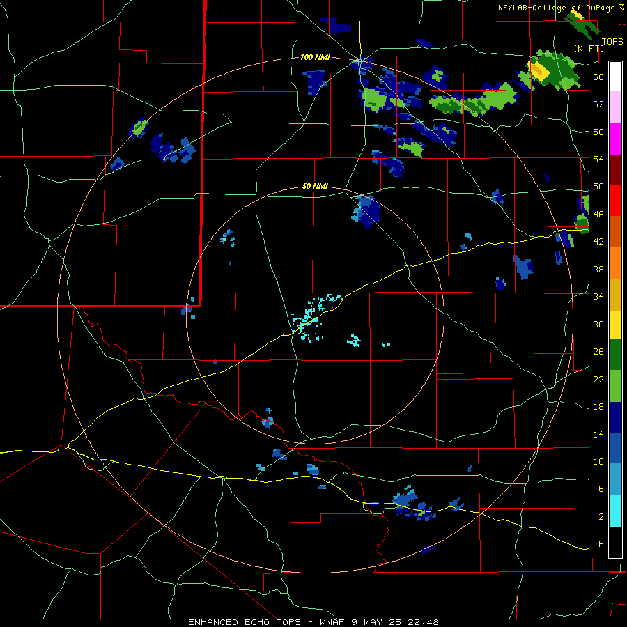The image size is (627, 627).
Task: Click the legend value '62'
Action: point(598,104)
